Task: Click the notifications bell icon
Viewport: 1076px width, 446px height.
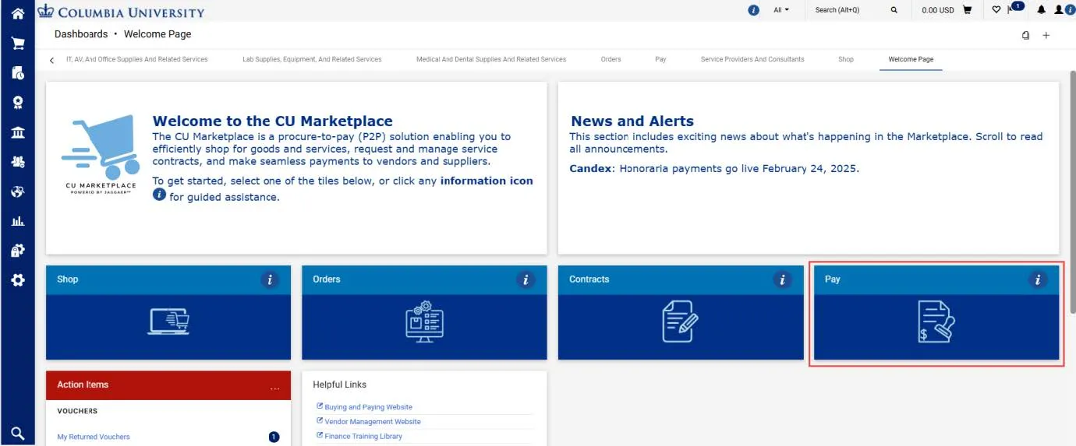Action: (x=1041, y=10)
